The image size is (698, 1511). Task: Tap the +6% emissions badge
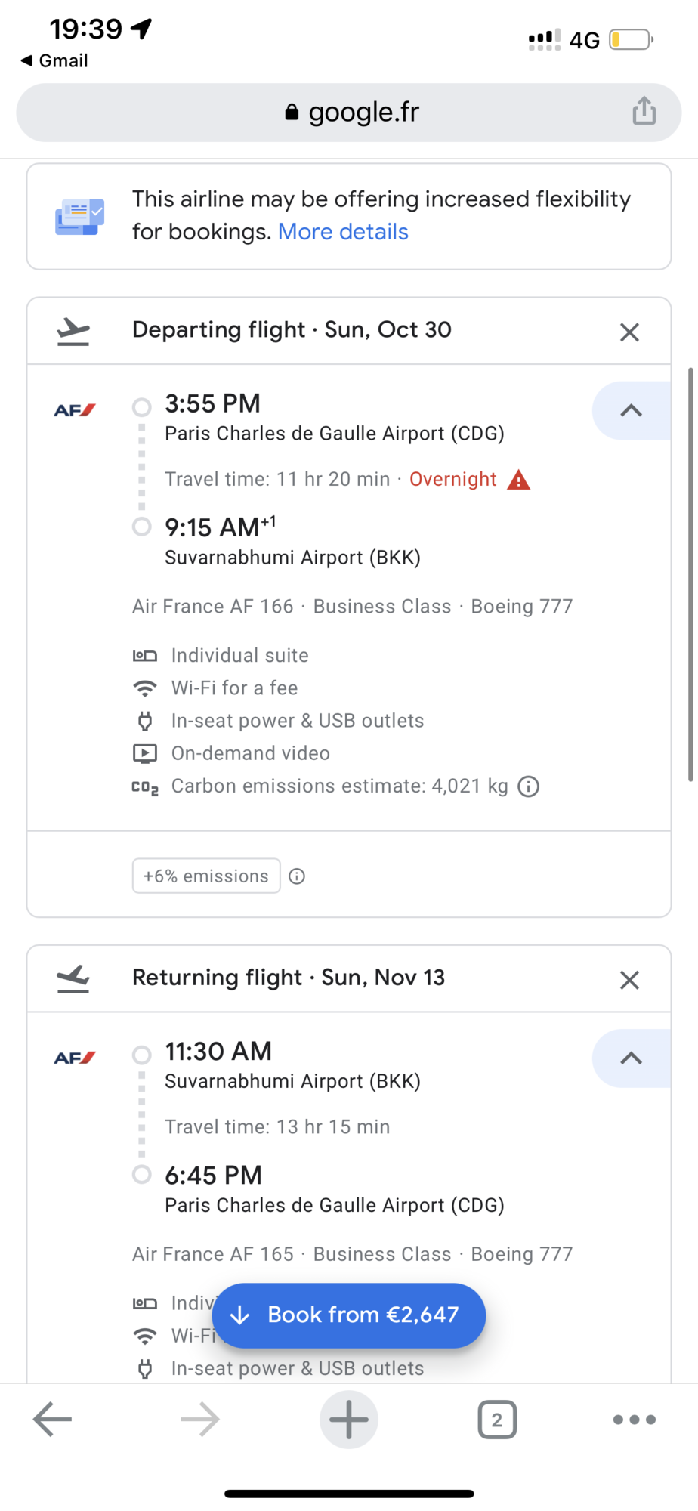point(206,876)
